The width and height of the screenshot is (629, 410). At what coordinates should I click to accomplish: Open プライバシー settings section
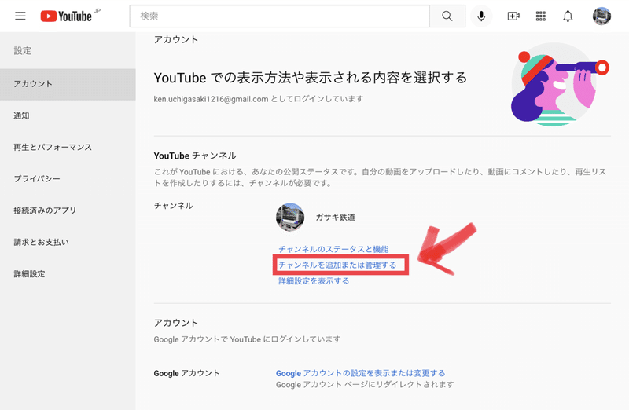68,179
